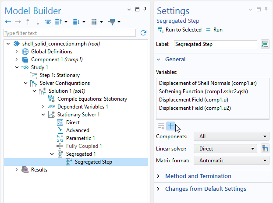Select the Global Definitions globe icon
Viewport: 273px width, 203px height.
click(25, 52)
